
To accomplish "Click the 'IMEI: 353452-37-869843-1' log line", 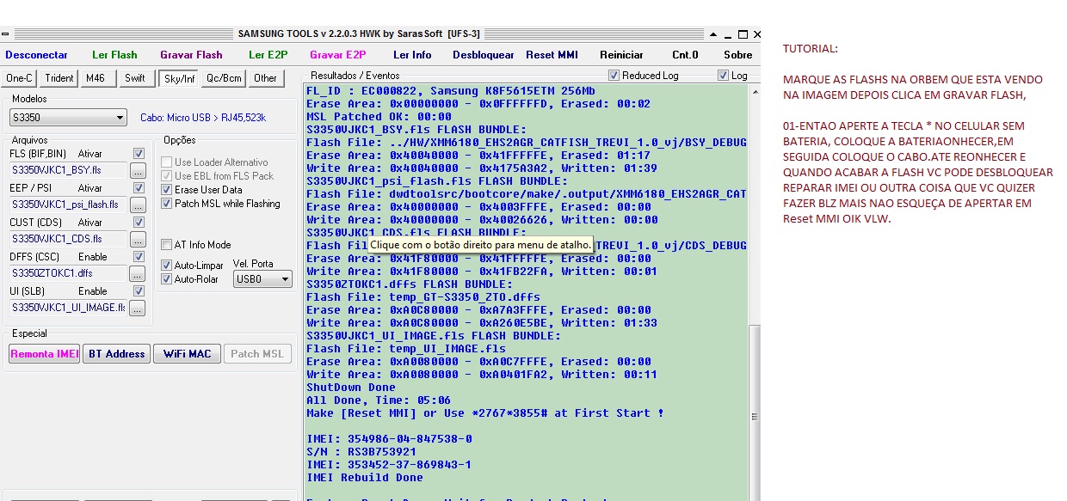I will [389, 465].
